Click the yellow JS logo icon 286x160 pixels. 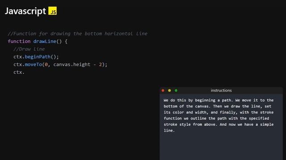pyautogui.click(x=53, y=11)
